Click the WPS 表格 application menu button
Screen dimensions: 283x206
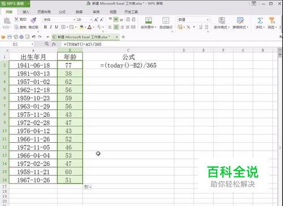click(15, 3)
